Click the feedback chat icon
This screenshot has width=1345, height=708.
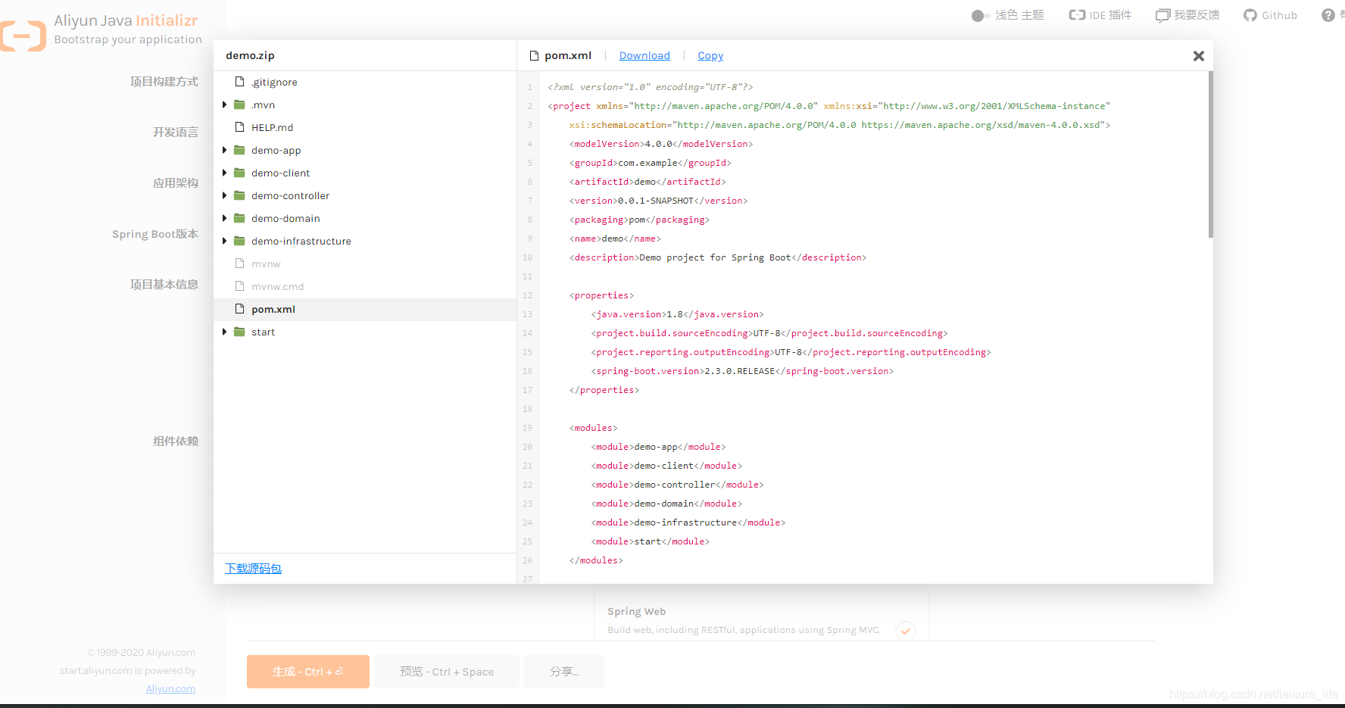tap(1162, 15)
